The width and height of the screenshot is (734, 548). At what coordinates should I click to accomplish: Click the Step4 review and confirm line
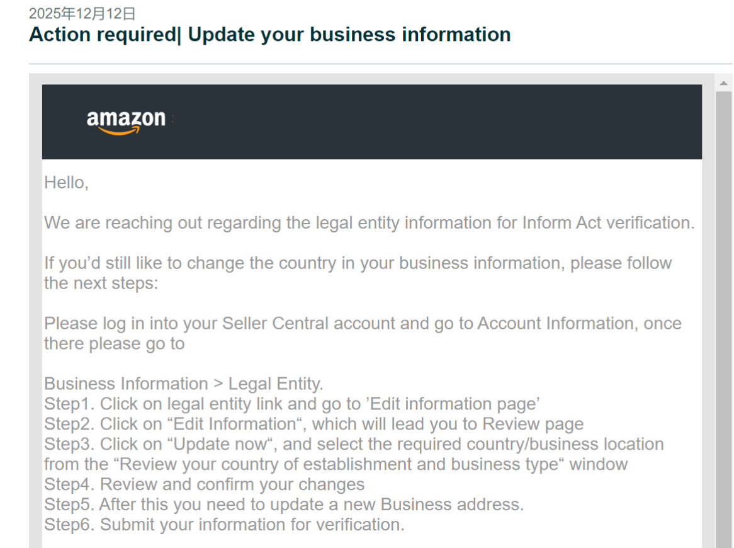[x=204, y=484]
